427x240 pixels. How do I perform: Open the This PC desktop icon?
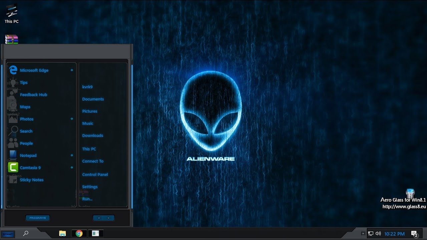click(x=12, y=14)
